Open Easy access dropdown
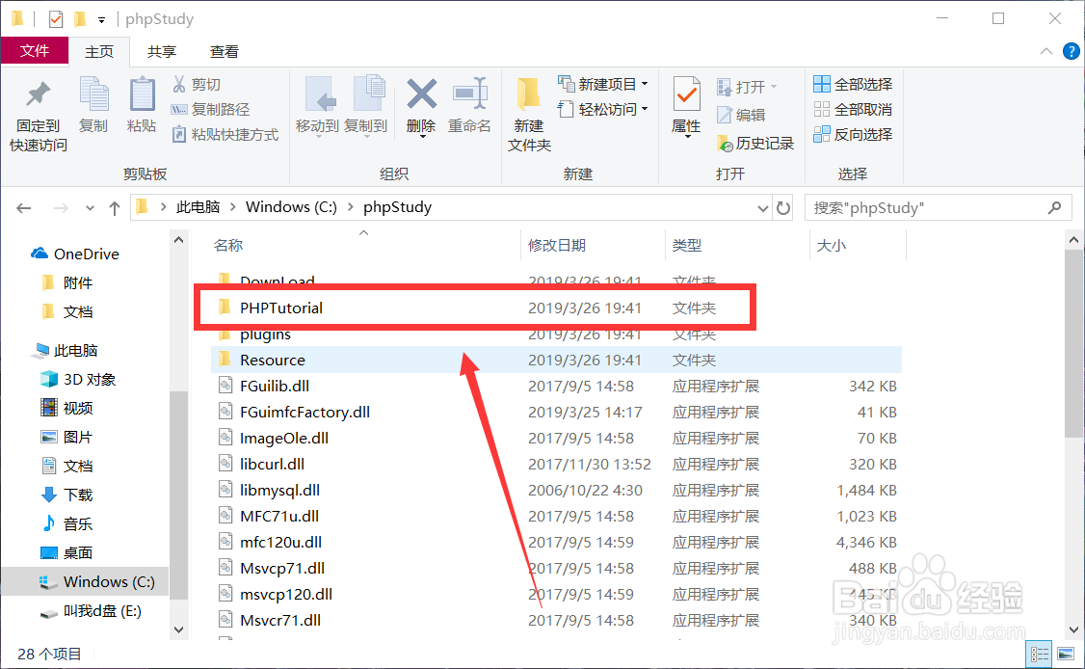1085x669 pixels. 603,110
